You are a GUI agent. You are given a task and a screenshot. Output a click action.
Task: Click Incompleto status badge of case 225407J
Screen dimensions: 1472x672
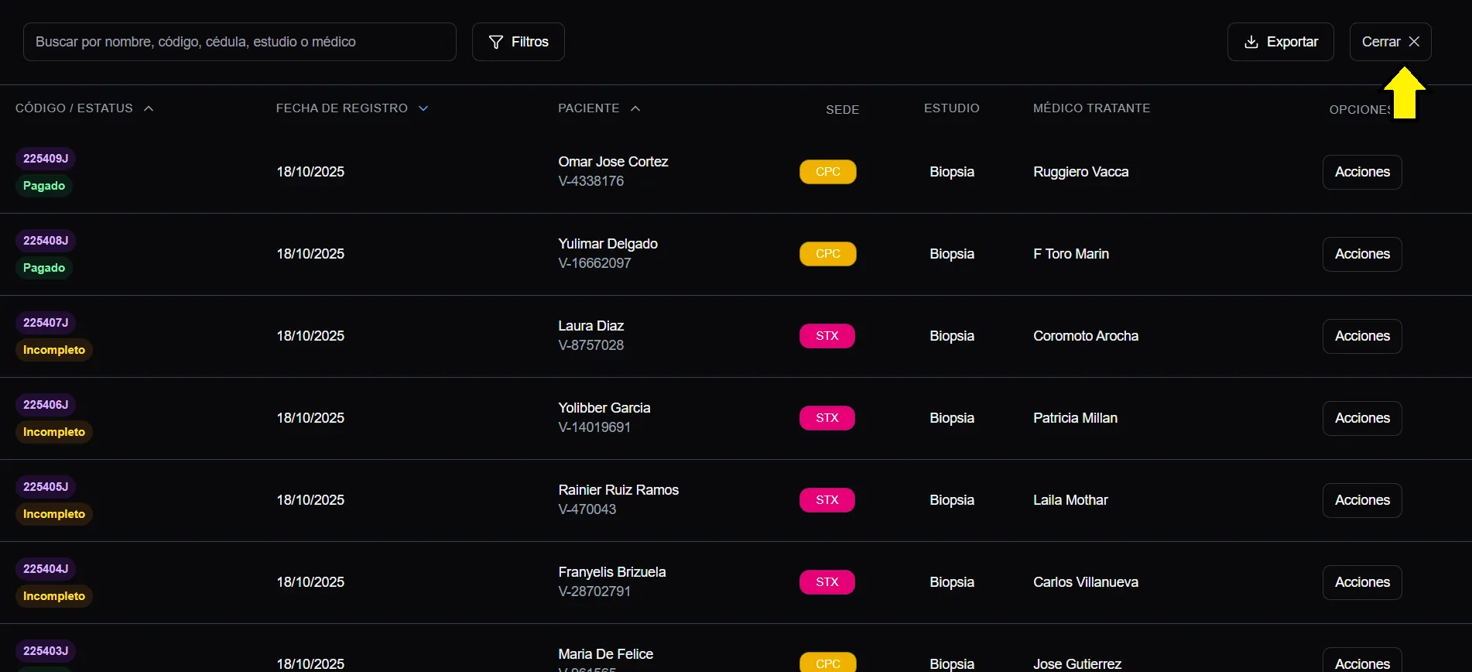coord(54,350)
